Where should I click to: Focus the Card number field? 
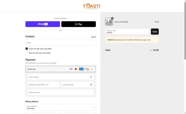[x=61, y=77]
